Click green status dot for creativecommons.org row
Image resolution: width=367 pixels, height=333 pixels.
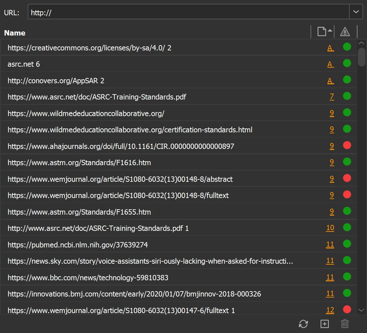347,47
